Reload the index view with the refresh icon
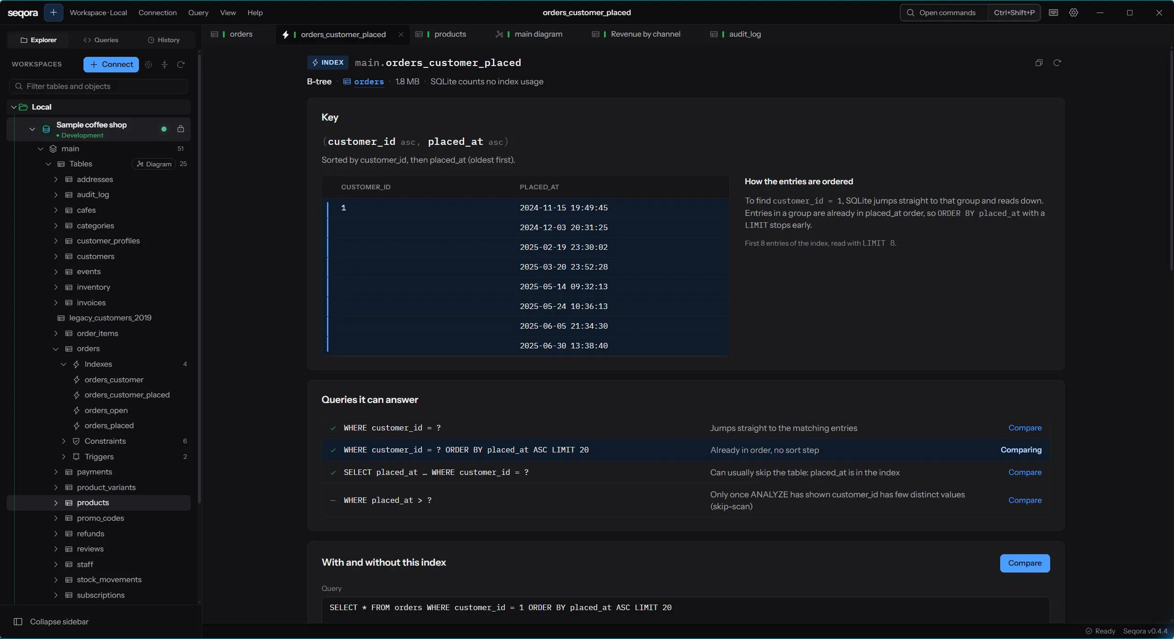Screen dimensions: 1174x639 [1057, 63]
